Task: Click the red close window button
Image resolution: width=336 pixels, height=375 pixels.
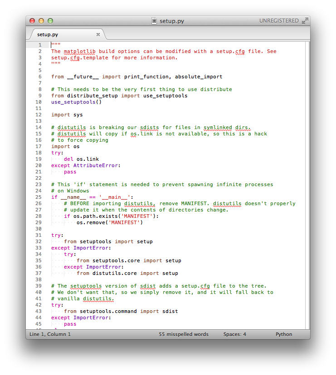Action: coord(32,21)
